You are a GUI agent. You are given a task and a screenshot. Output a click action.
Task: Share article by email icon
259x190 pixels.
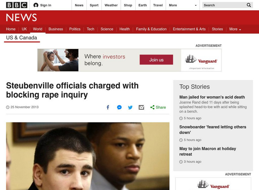[141, 107]
